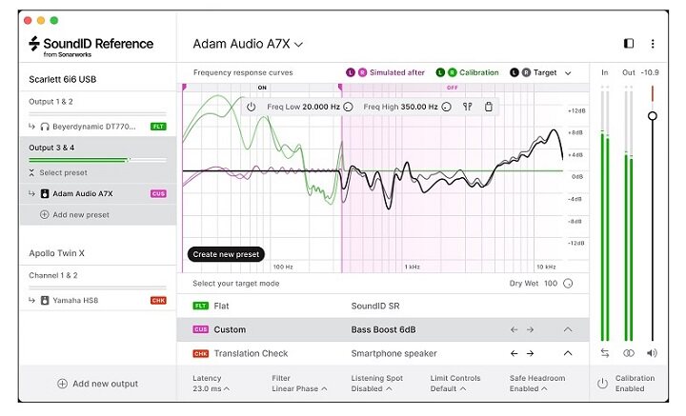Image resolution: width=686 pixels, height=416 pixels.
Task: Open the side panel layout icon
Action: point(629,44)
